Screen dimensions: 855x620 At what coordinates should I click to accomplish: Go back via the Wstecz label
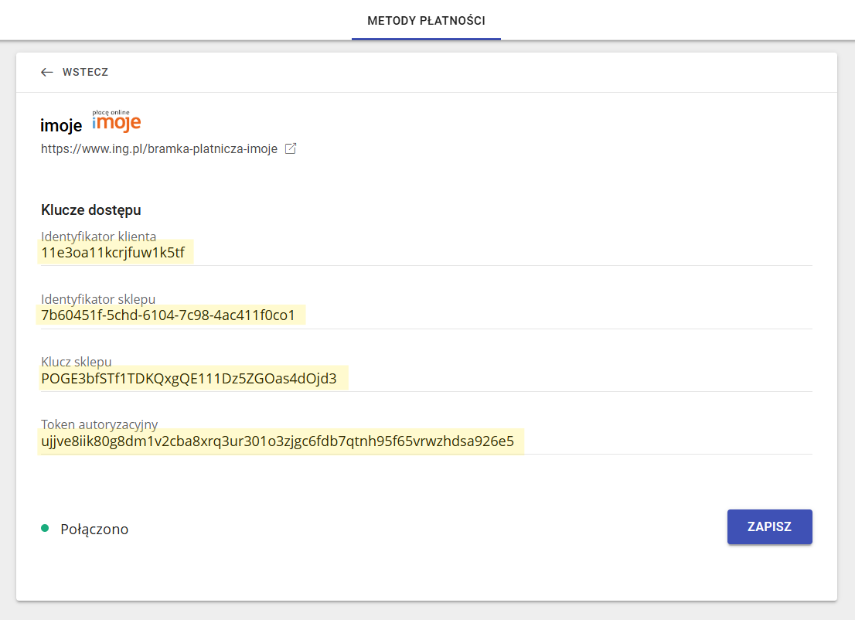pos(85,72)
